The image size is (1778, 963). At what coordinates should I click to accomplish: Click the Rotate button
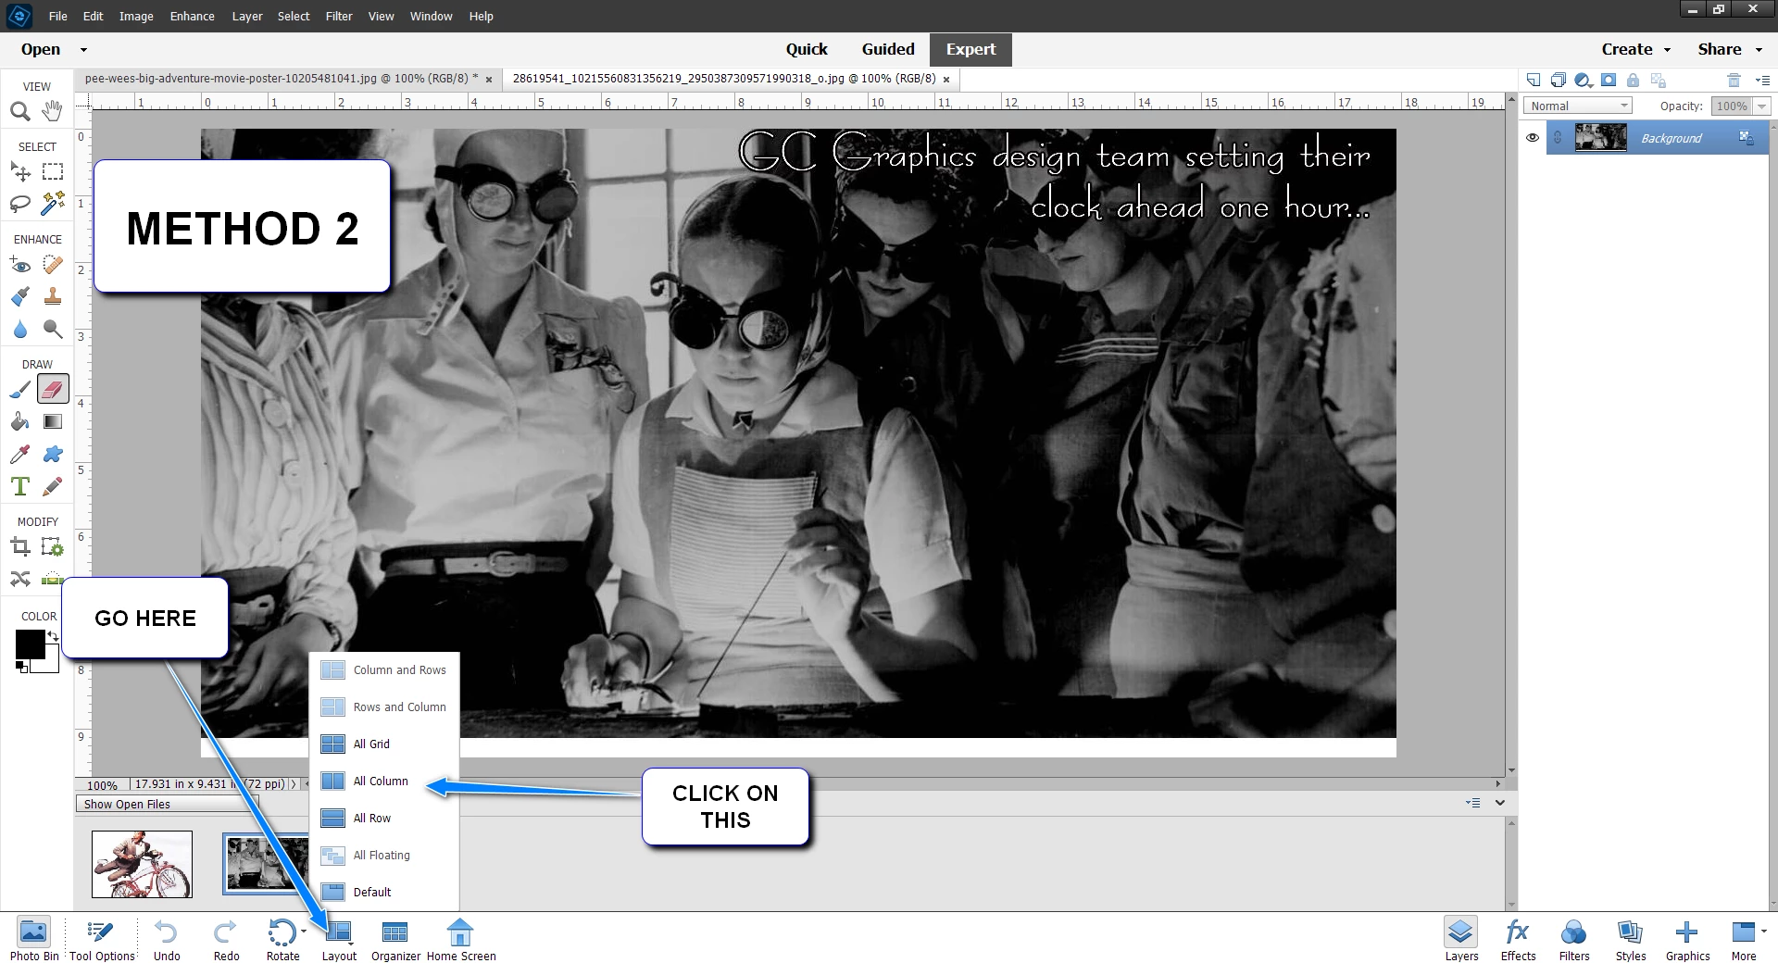coord(283,940)
